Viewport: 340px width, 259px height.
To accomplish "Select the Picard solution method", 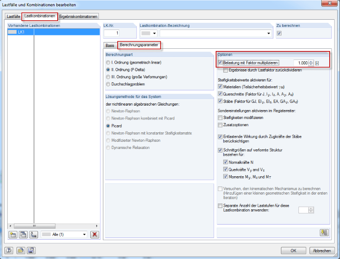I will coord(108,126).
